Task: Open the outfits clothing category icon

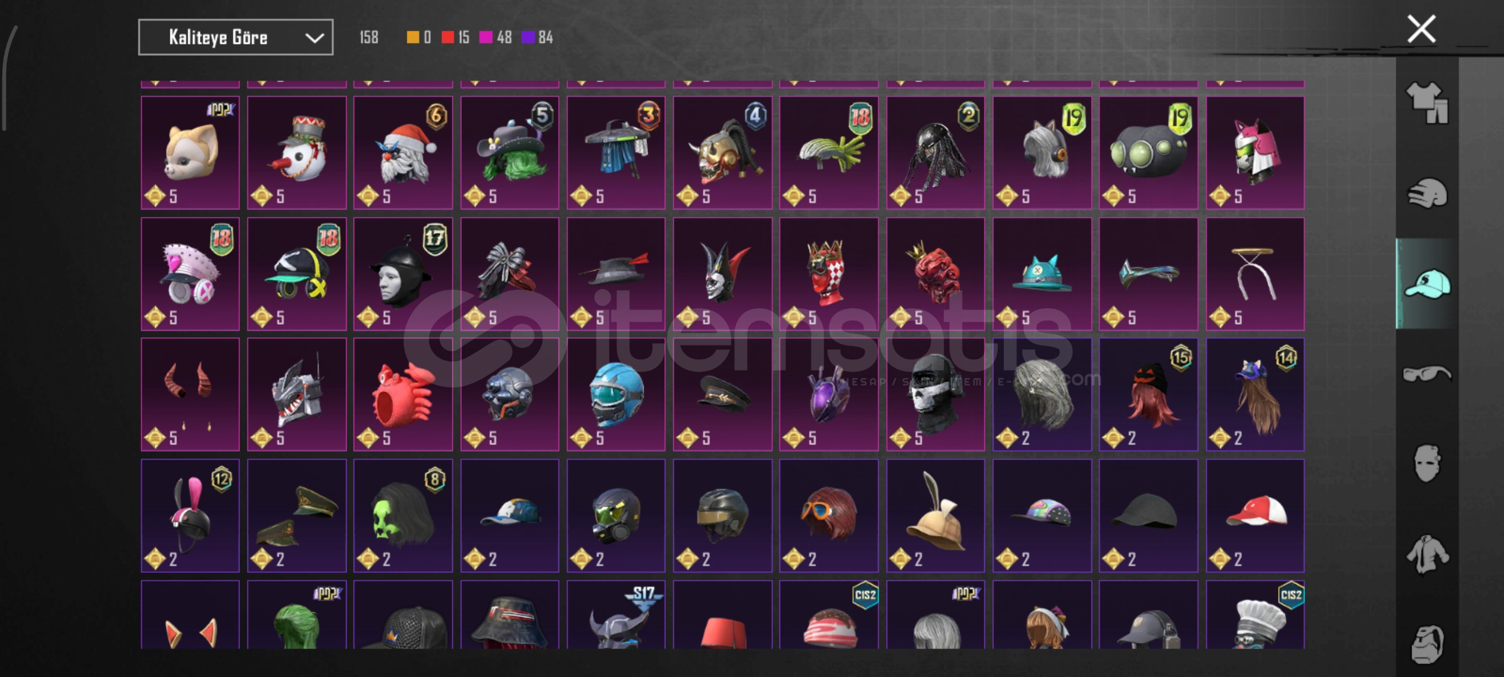Action: click(x=1427, y=102)
